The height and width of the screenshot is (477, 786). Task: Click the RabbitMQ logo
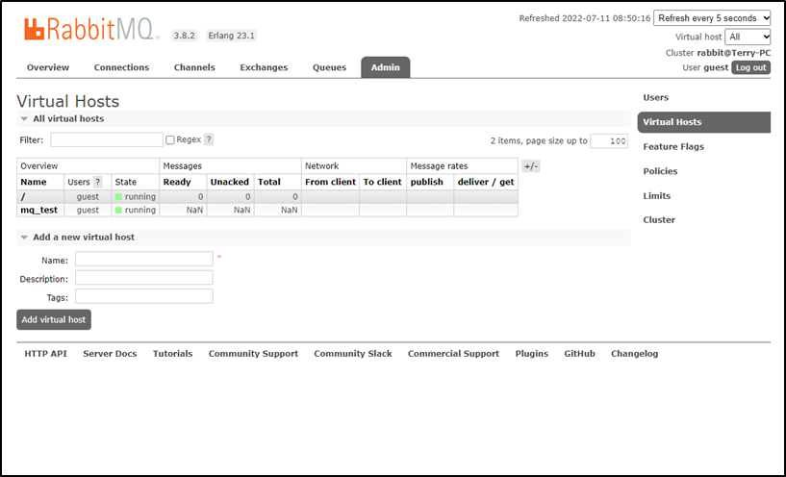(x=91, y=29)
